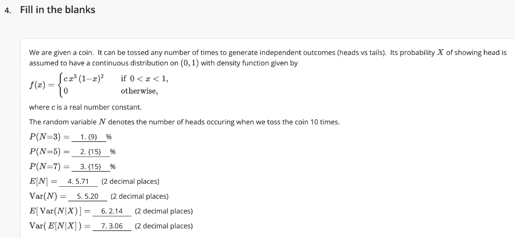This screenshot has width=515, height=238.
Task: Click the f(x) density function formula
Action: [x=99, y=85]
